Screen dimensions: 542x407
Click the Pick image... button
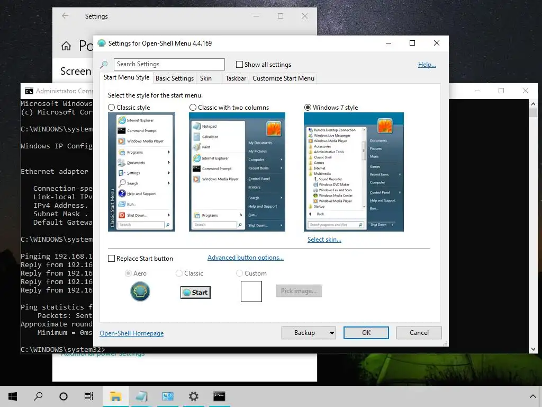(299, 291)
